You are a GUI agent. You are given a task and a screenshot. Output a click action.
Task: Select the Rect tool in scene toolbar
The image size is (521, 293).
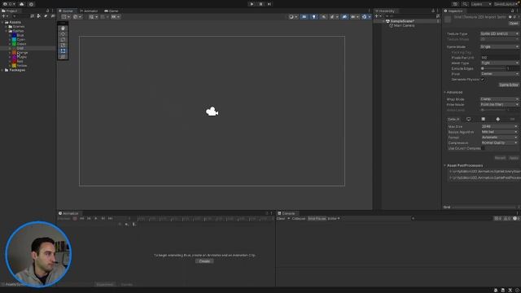point(63,50)
